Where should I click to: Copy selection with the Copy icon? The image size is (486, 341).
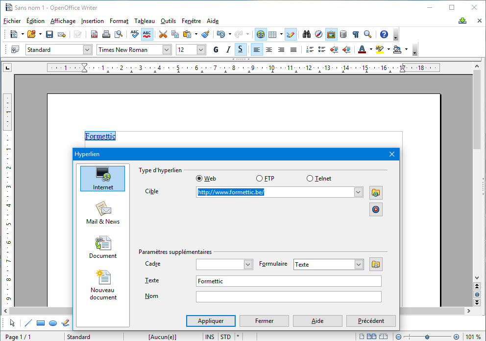(175, 34)
